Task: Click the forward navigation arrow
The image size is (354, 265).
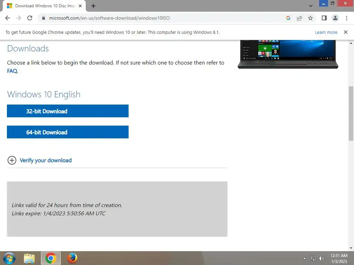Action: (19, 18)
